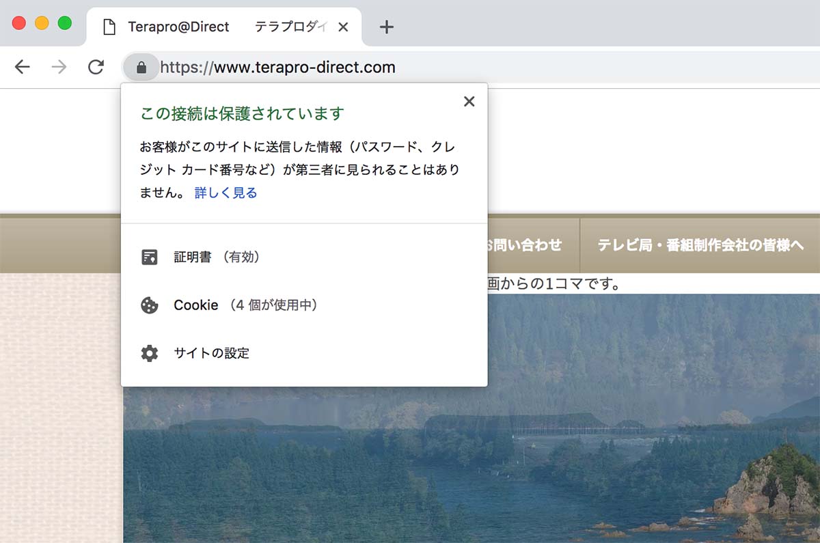The width and height of the screenshot is (820, 543).
Task: Open a new tab with the plus button
Action: (387, 27)
